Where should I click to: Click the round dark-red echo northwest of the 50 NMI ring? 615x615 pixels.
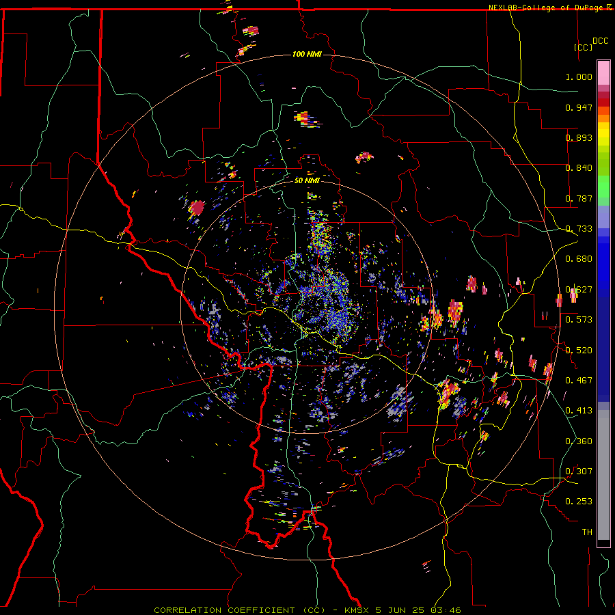(197, 208)
